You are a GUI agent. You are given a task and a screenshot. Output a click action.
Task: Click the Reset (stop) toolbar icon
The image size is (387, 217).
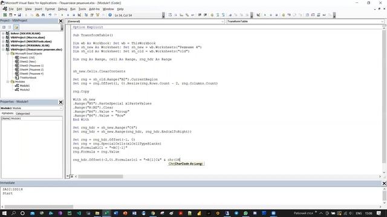pyautogui.click(x=74, y=15)
